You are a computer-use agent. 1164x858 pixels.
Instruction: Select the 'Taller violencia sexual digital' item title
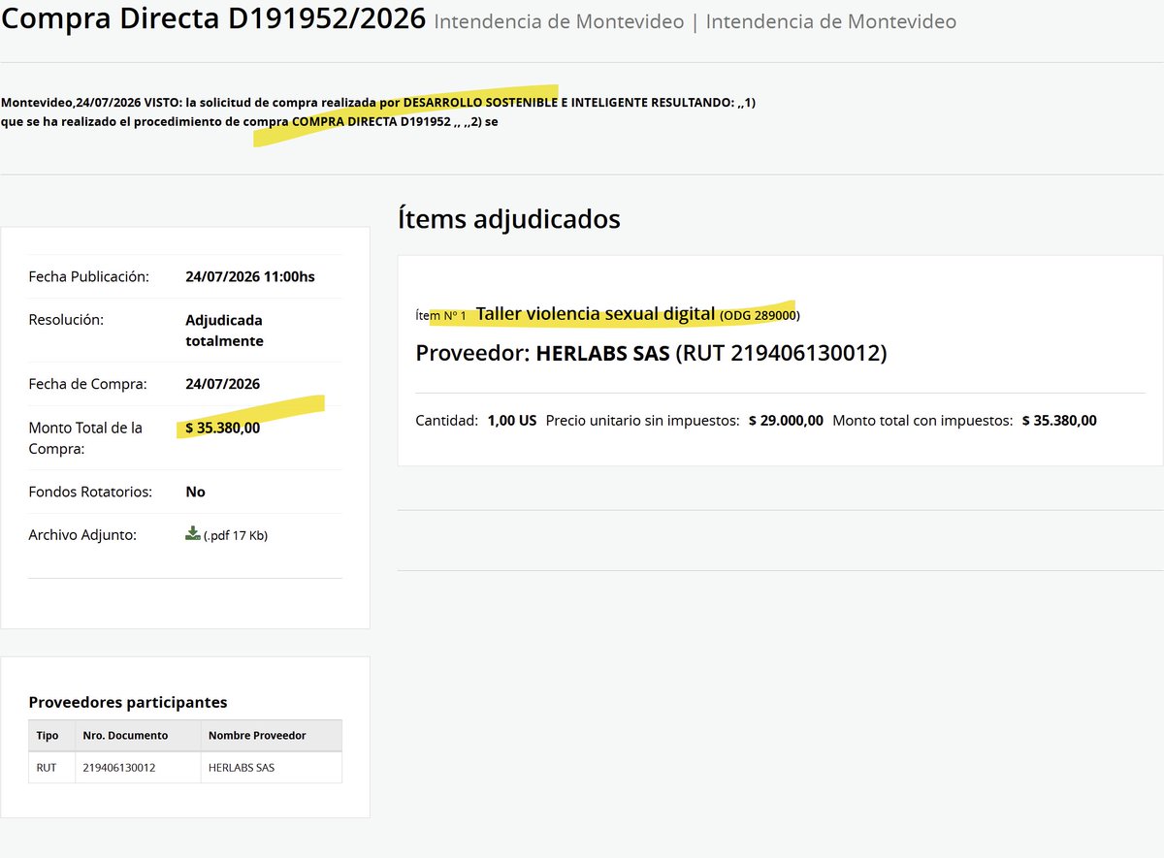(x=596, y=314)
